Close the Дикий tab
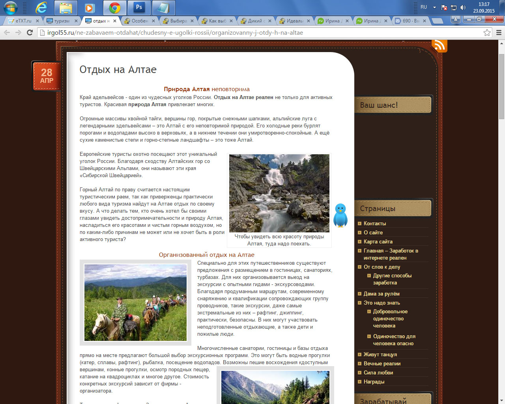Viewport: 505px width, 404px height. 269,21
